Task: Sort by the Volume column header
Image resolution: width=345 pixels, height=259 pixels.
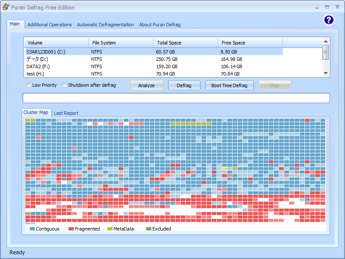Action: click(x=56, y=43)
